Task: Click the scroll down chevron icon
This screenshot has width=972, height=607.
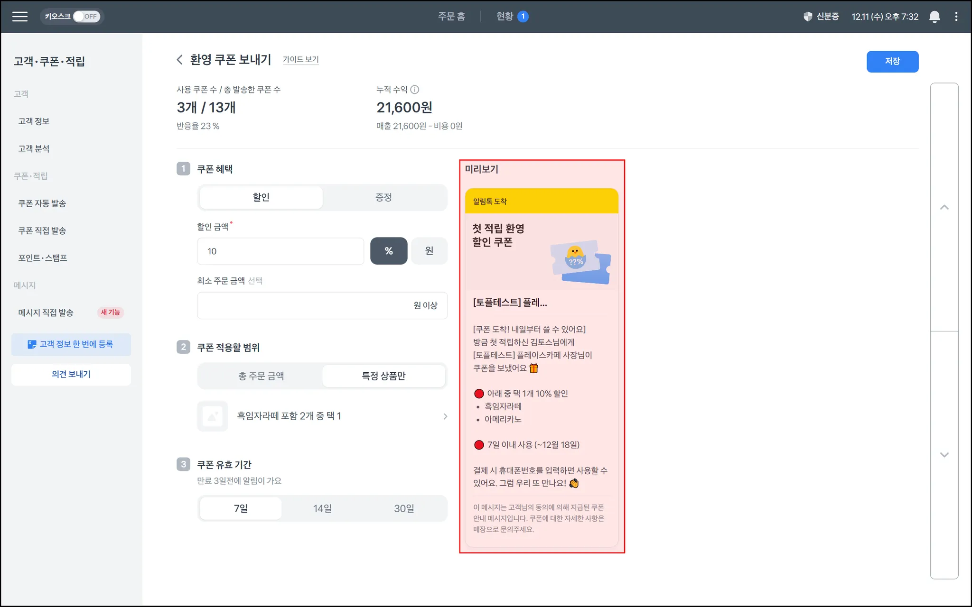Action: pos(944,454)
